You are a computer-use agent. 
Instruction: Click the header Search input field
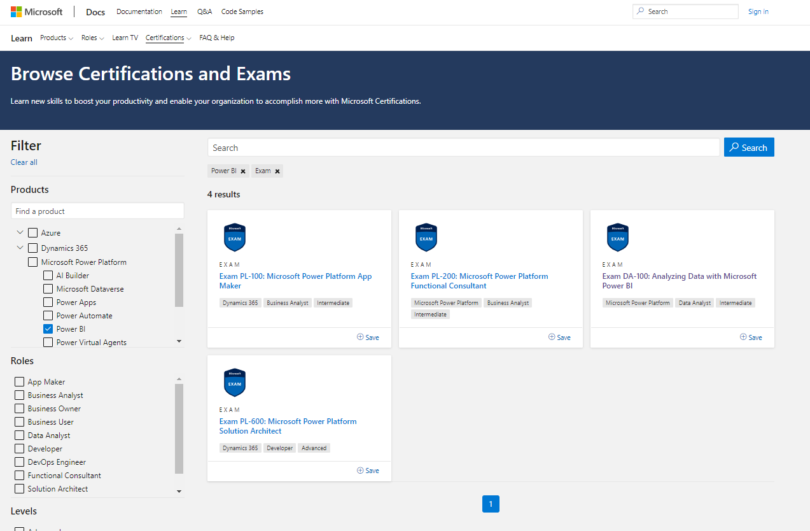685,11
